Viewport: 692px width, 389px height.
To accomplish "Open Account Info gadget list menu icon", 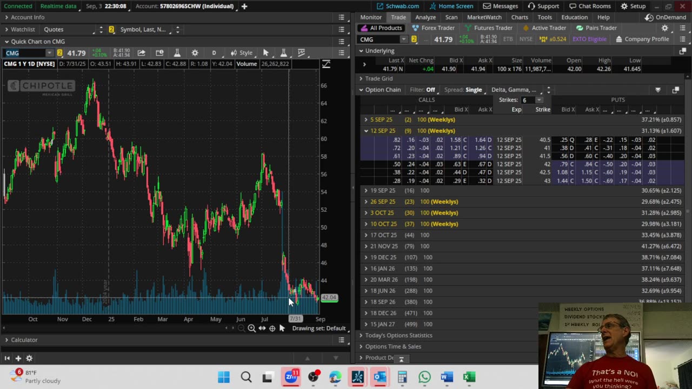I will 341,17.
